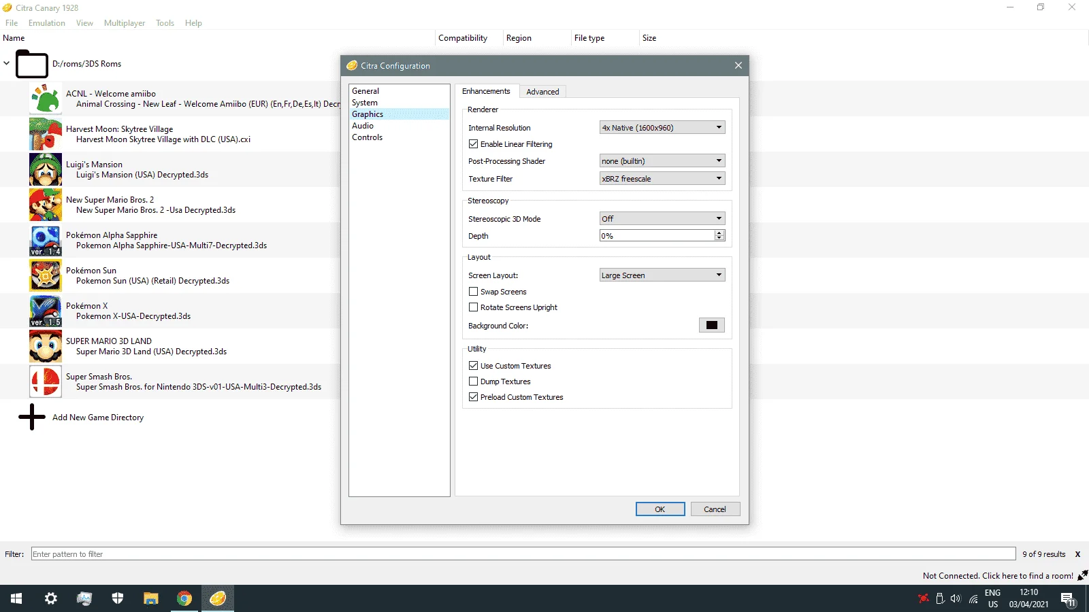The height and width of the screenshot is (612, 1089).
Task: Open the File menu
Action: (12, 22)
